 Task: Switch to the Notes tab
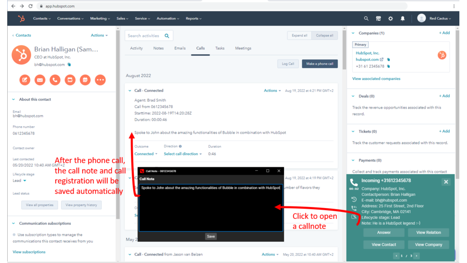[x=158, y=49]
